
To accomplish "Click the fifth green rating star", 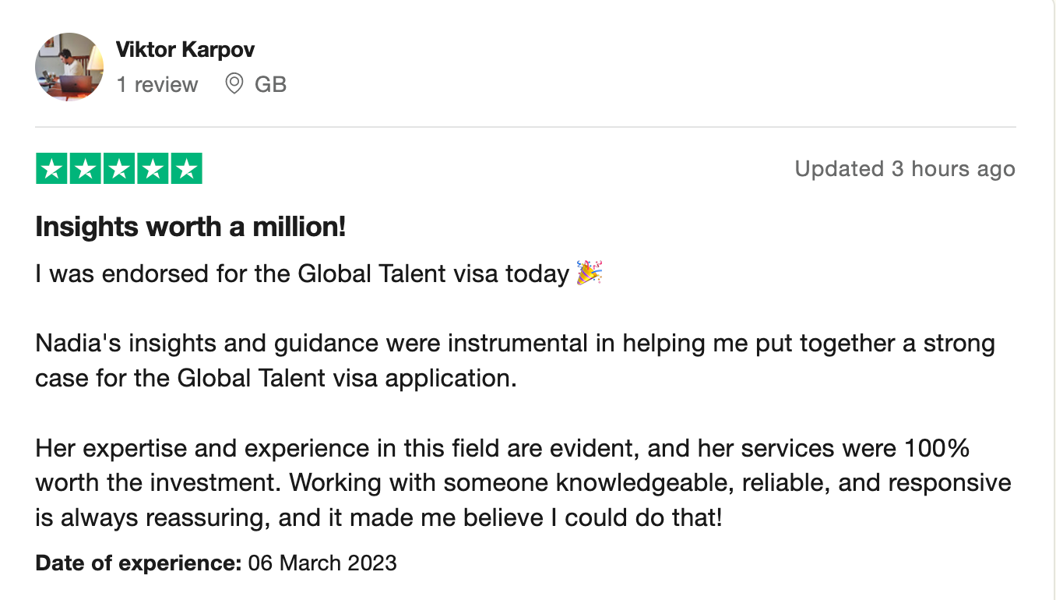I will coord(186,168).
